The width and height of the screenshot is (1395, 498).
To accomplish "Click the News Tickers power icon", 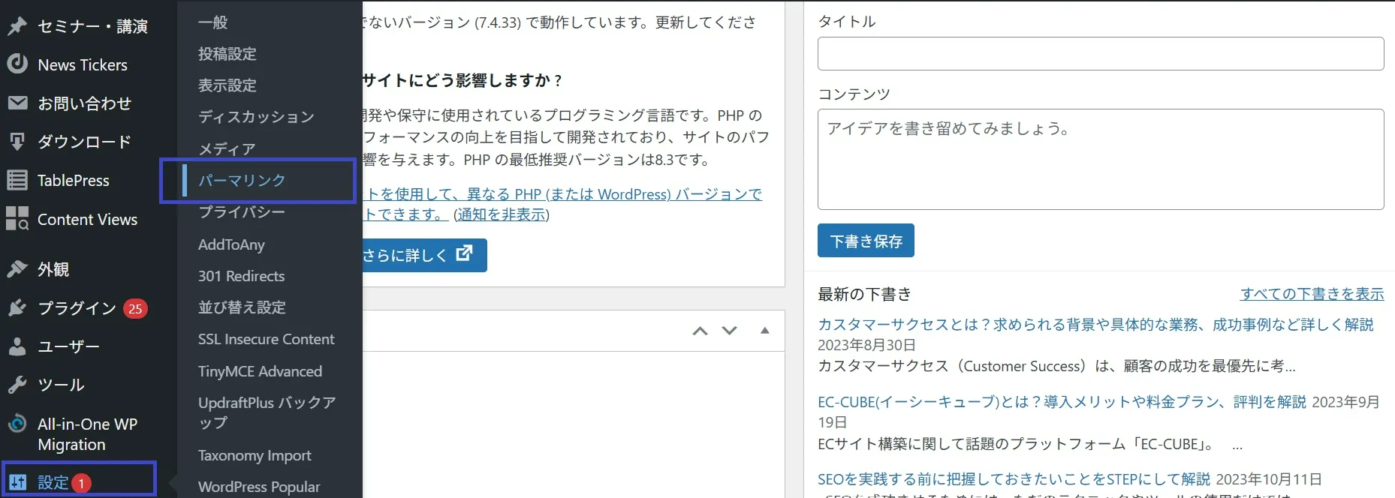I will point(17,64).
